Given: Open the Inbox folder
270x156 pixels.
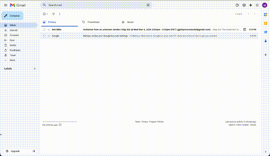Looking at the screenshot, I should pos(19,25).
